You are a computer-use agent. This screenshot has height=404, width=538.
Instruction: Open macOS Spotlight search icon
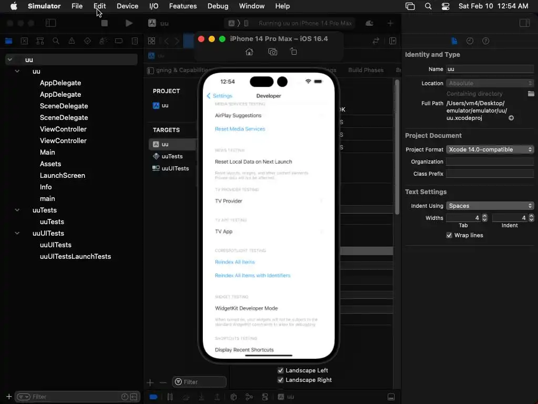click(x=428, y=6)
